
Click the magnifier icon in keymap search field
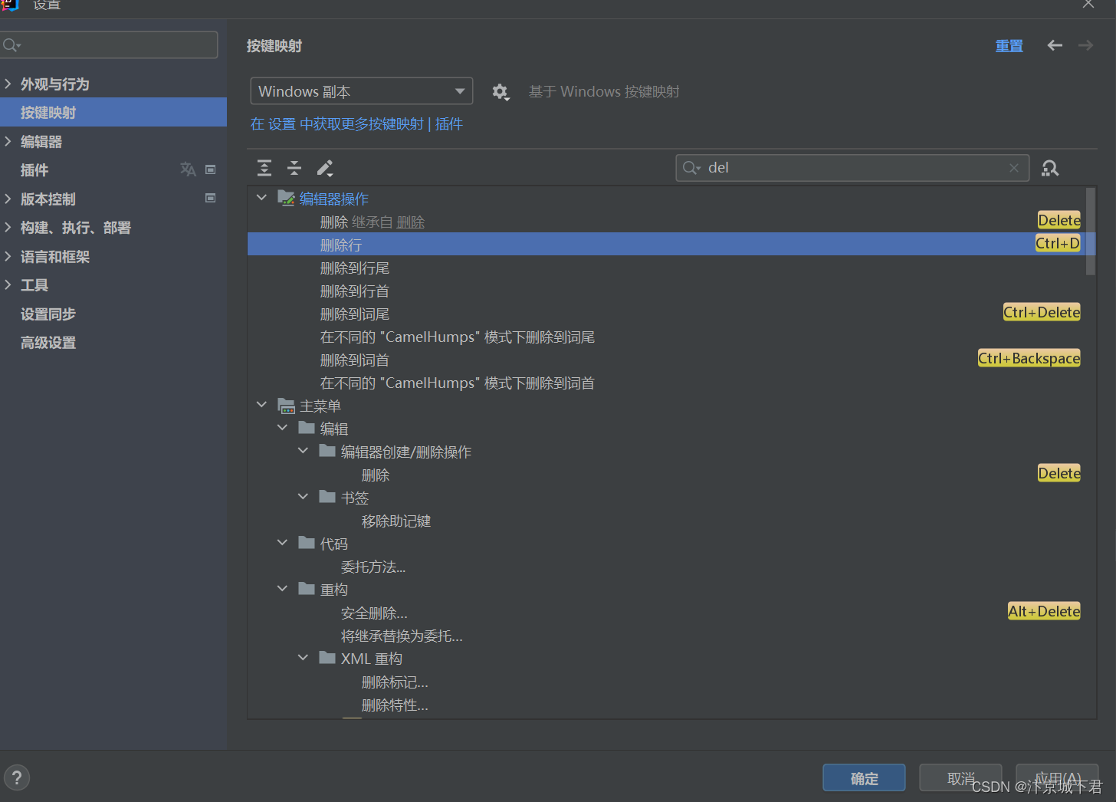(691, 168)
